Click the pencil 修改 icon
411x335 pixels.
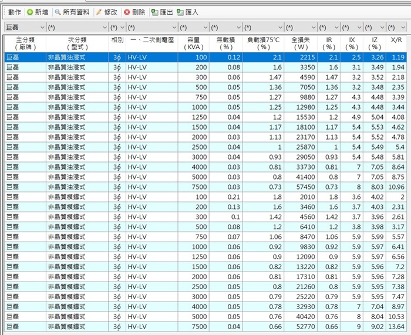99,12
